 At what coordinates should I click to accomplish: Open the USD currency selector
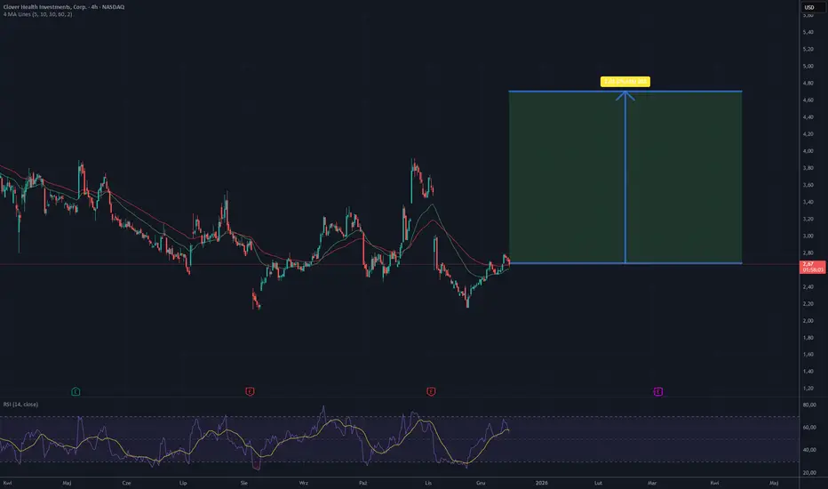[808, 9]
